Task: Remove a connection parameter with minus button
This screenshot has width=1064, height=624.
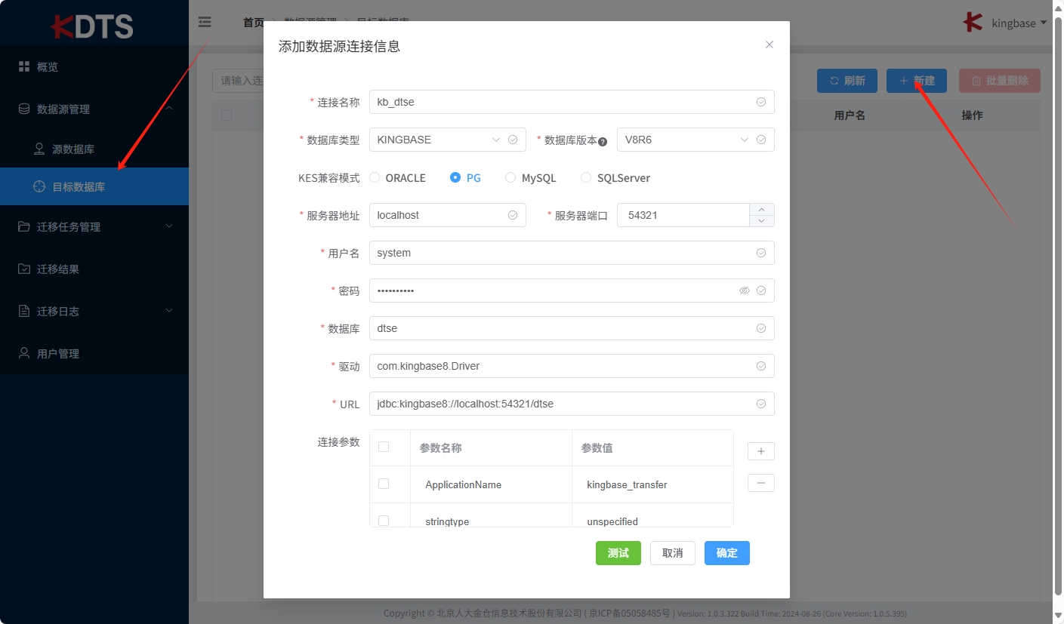Action: coord(760,483)
